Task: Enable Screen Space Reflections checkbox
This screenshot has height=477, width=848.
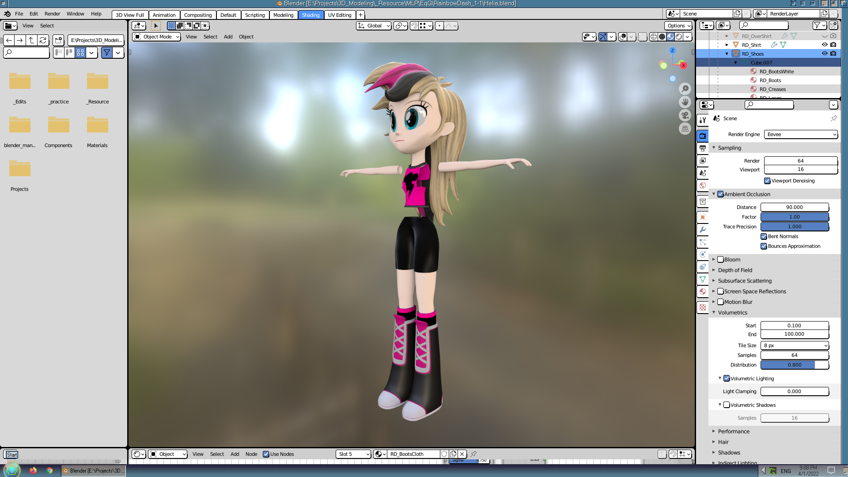Action: [x=720, y=291]
